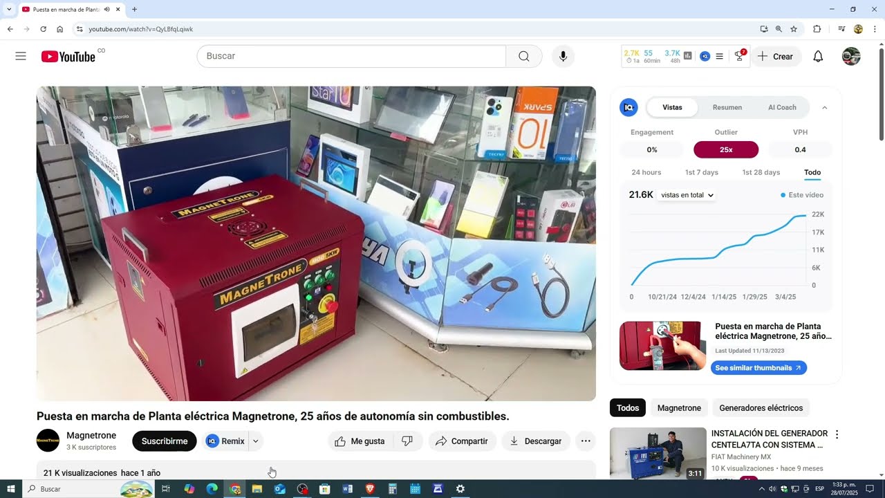Open File Explorer from the taskbar

point(257,489)
